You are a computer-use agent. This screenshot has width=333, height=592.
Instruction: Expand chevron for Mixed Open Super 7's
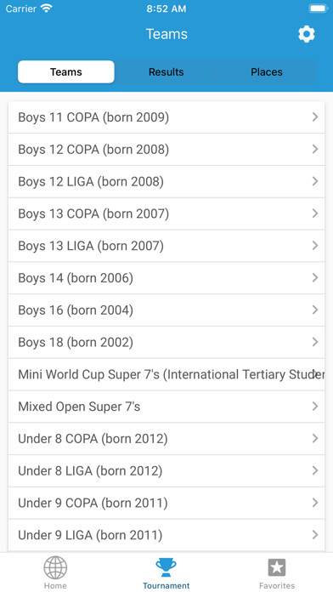pyautogui.click(x=315, y=407)
